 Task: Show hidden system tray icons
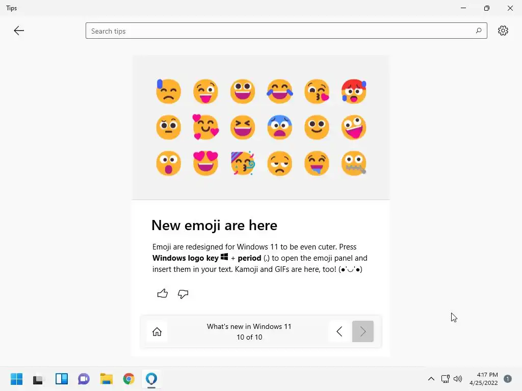(x=431, y=379)
